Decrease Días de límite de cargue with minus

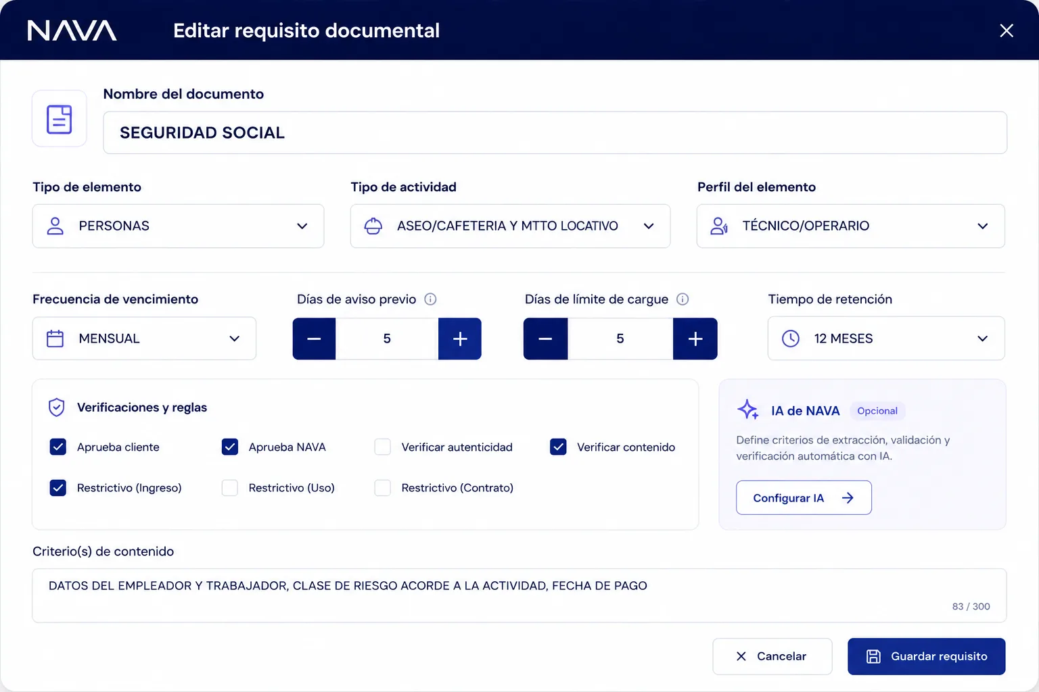545,339
